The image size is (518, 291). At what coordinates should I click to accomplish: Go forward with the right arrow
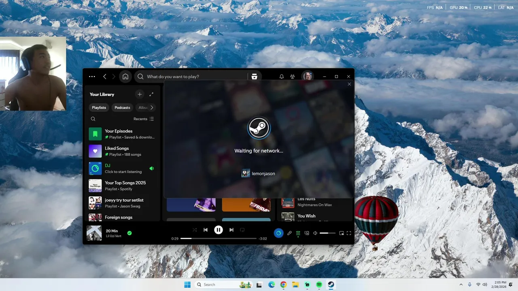pyautogui.click(x=114, y=76)
